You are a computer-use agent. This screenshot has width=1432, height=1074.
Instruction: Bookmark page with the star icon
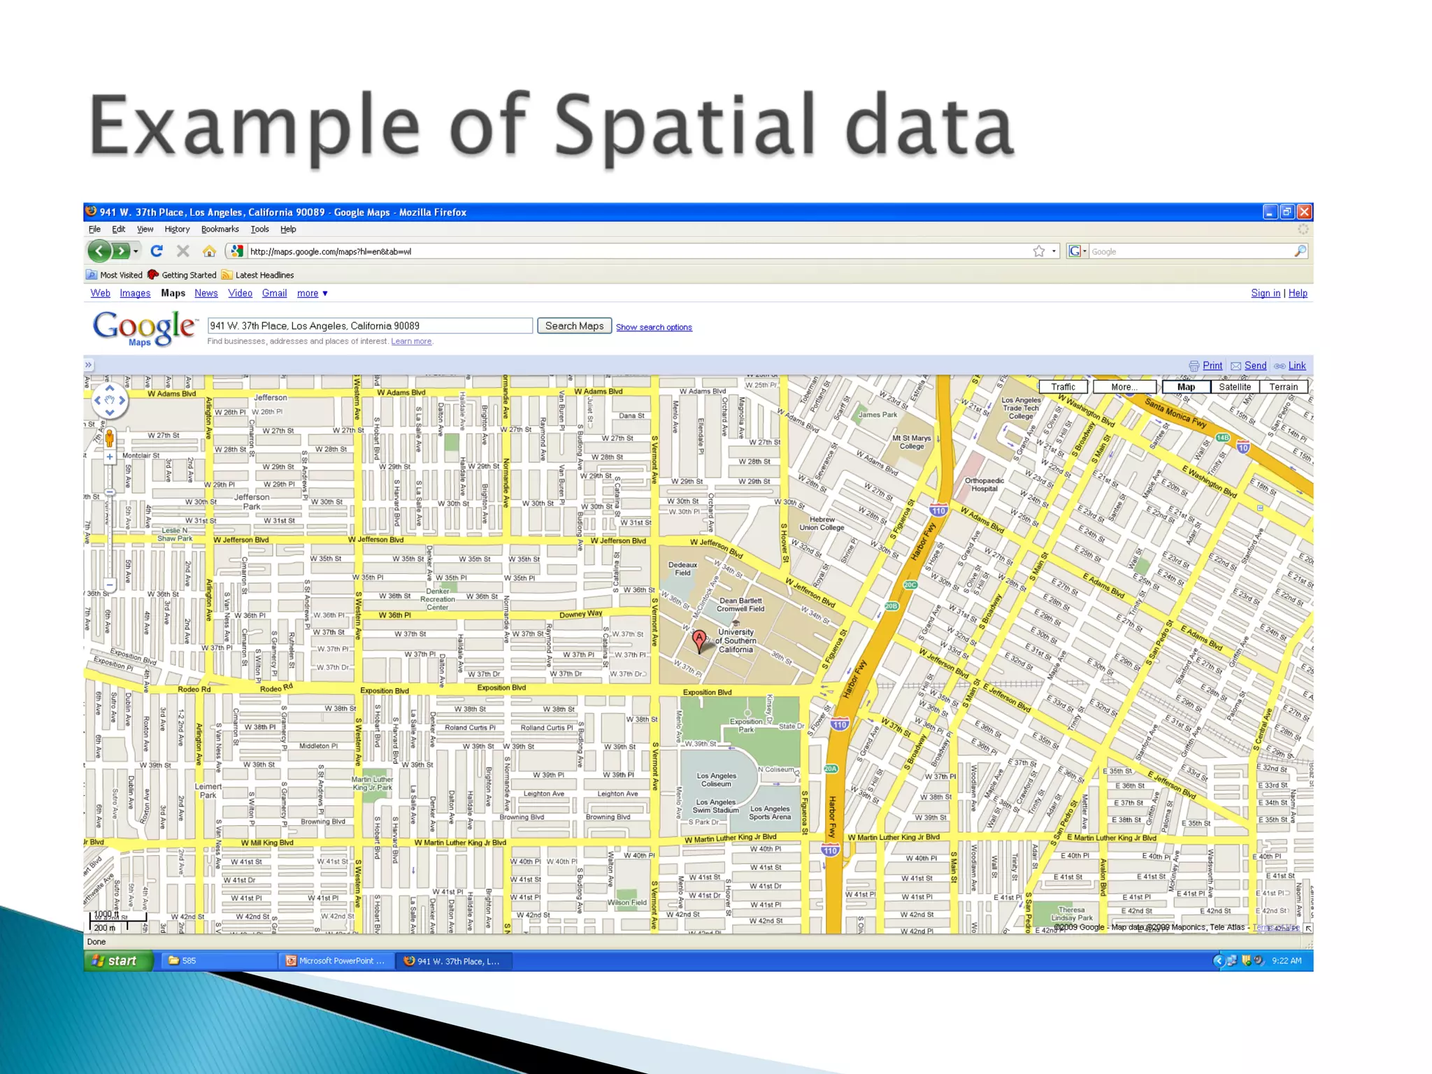1039,251
